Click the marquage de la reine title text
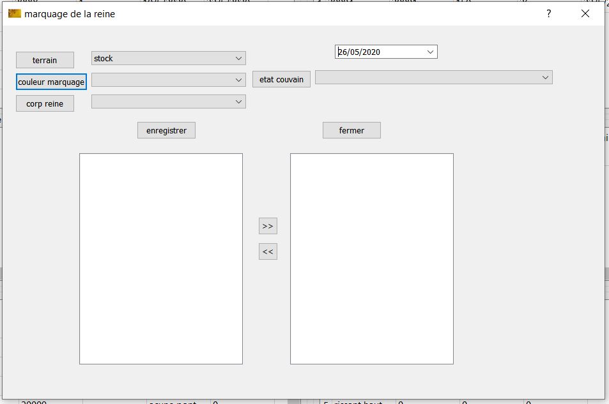This screenshot has height=404, width=609. pyautogui.click(x=70, y=13)
